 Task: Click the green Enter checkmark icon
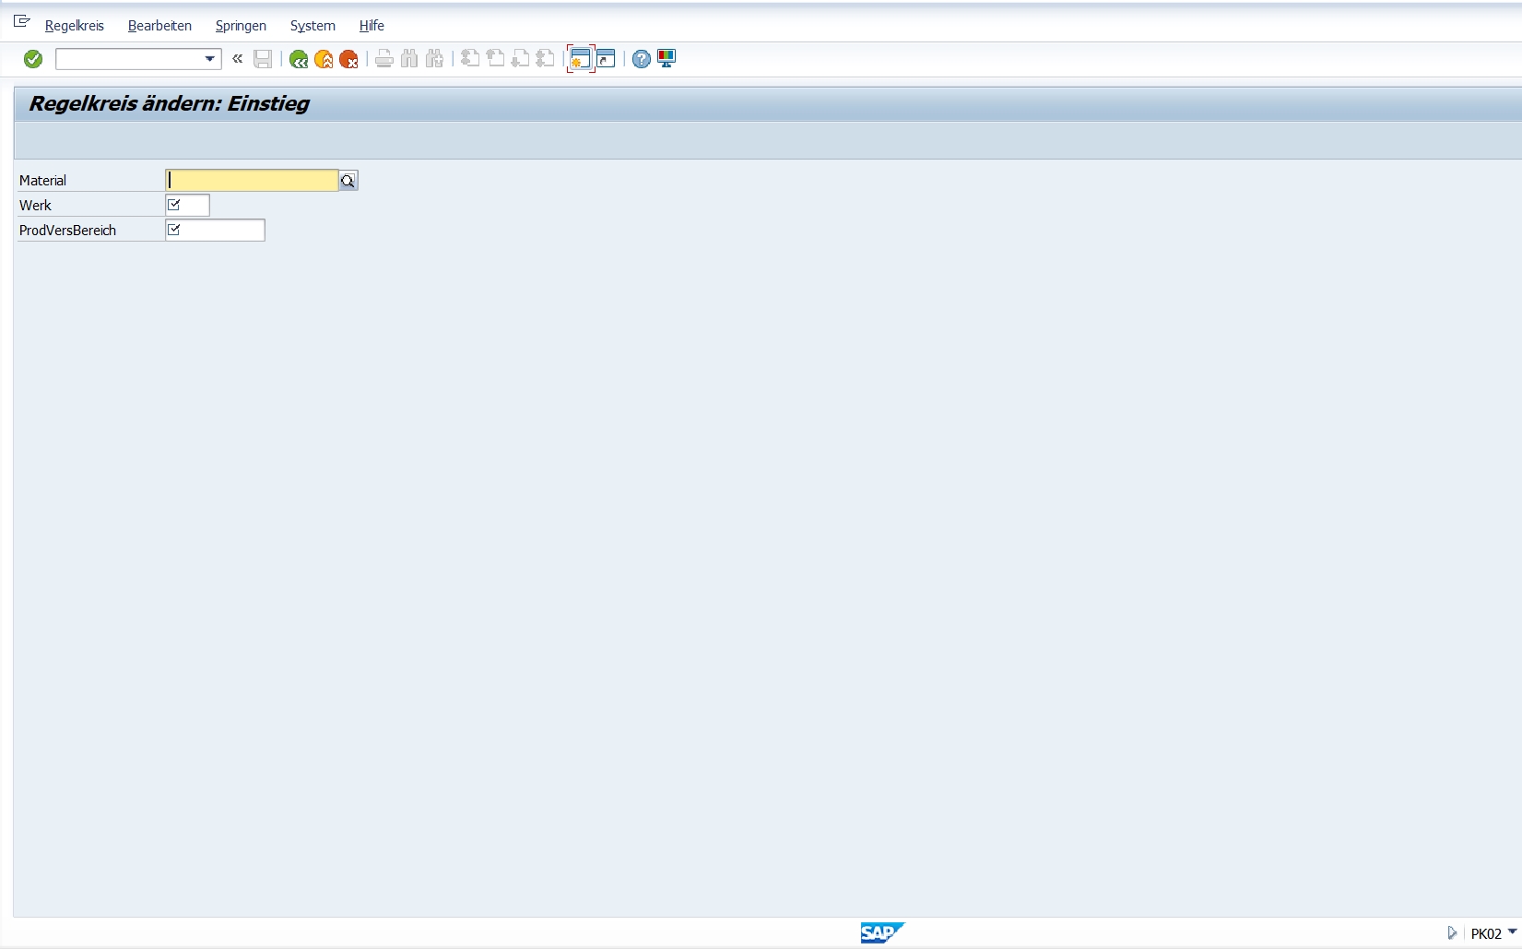(33, 59)
